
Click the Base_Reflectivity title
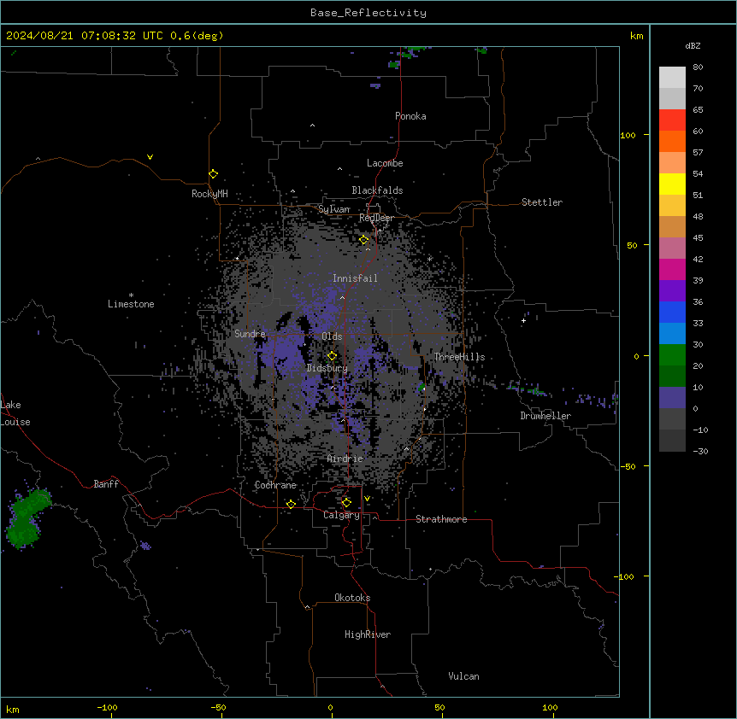[x=368, y=13]
